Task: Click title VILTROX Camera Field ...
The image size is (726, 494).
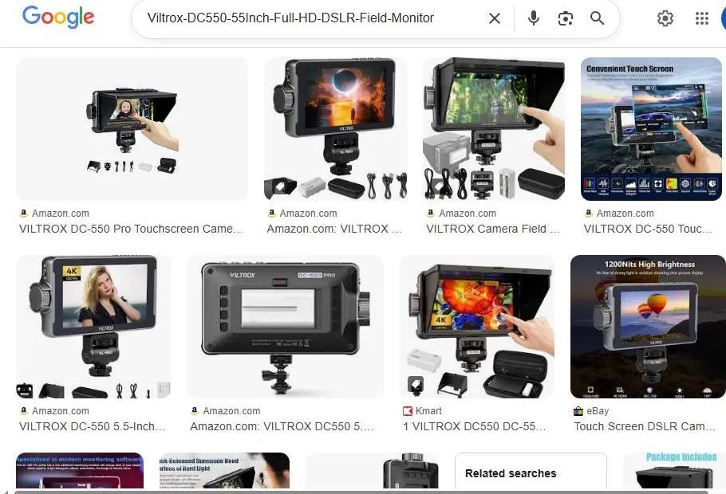Action: [x=493, y=229]
